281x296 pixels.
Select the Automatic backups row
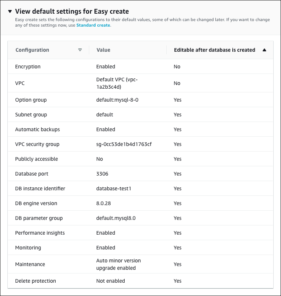[34, 129]
